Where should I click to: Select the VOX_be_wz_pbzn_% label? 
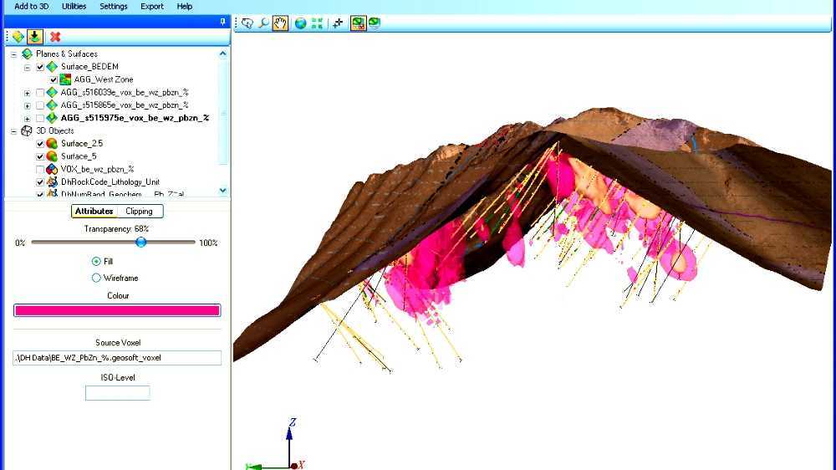coord(98,169)
